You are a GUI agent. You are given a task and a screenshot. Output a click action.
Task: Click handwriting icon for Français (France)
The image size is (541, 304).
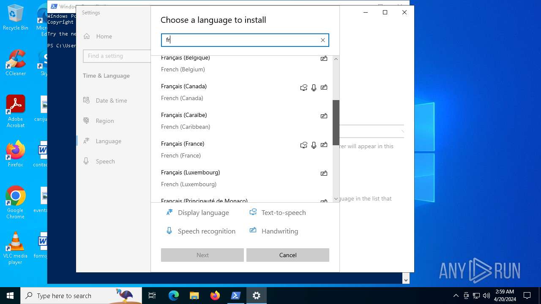[324, 145]
